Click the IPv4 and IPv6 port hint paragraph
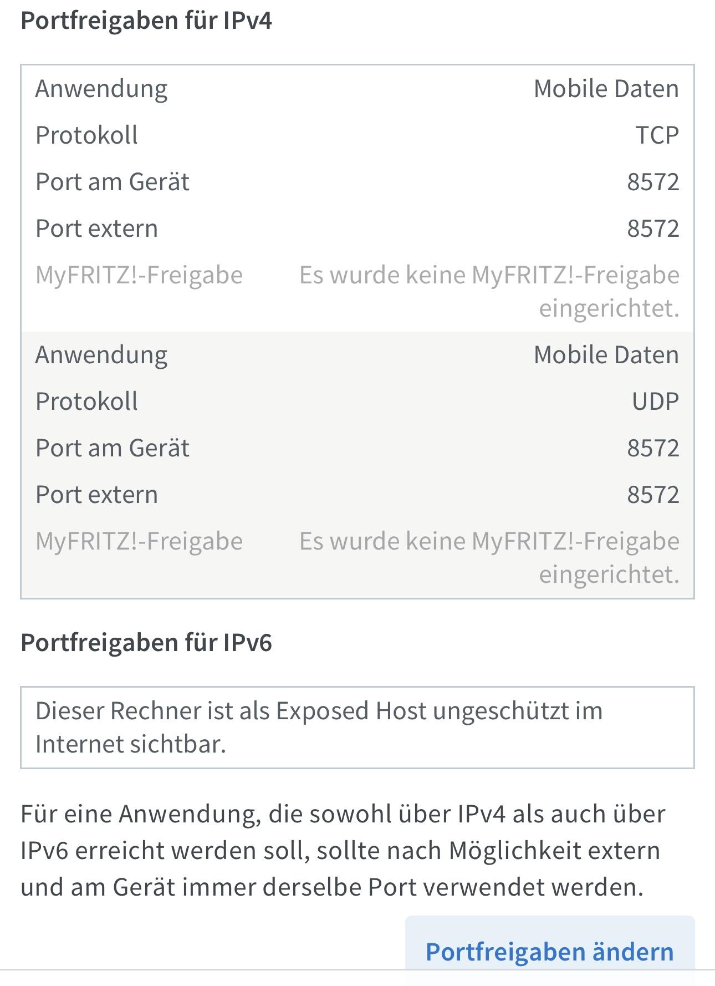Image resolution: width=715 pixels, height=986 pixels. 344,850
